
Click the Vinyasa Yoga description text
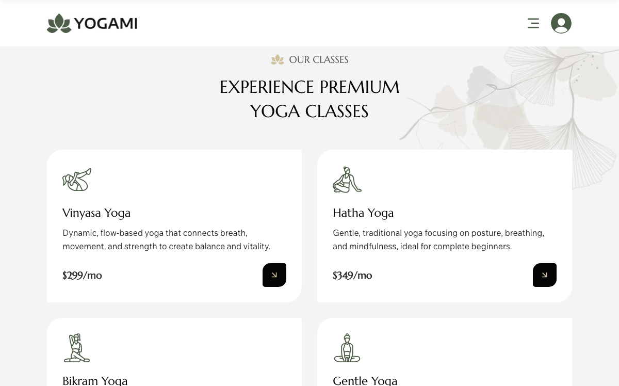166,240
